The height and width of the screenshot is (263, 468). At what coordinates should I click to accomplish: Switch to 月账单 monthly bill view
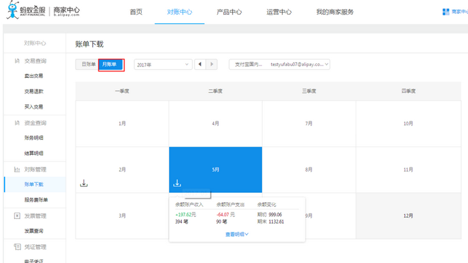coord(111,64)
